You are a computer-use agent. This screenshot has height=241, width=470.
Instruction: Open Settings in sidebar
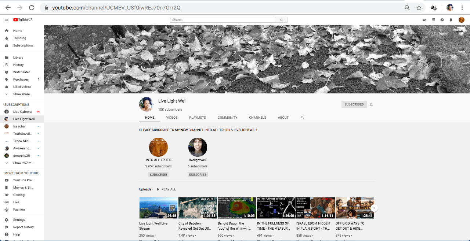pyautogui.click(x=22, y=220)
